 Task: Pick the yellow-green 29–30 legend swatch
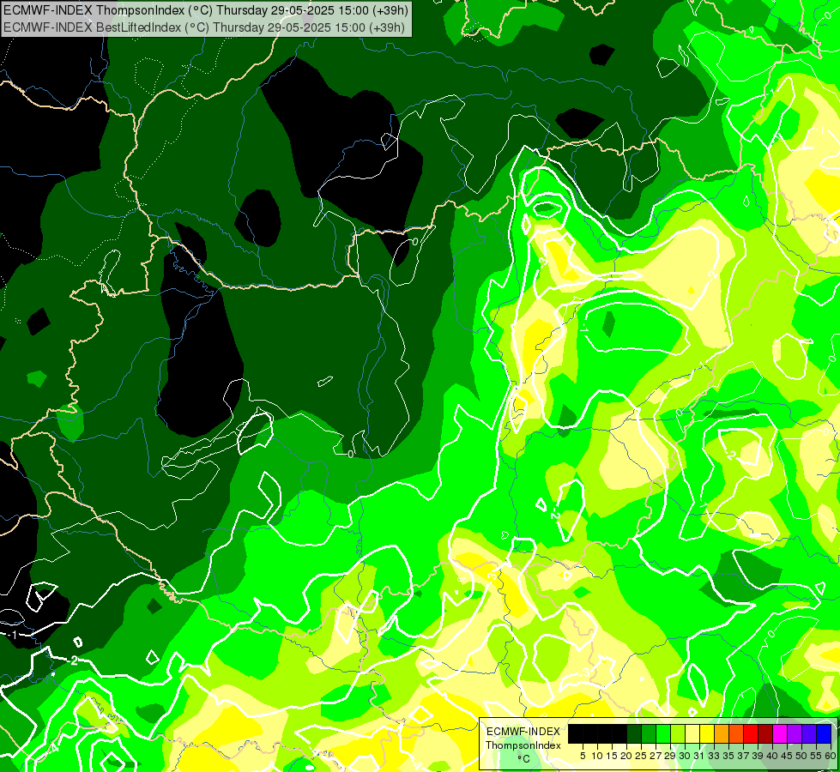(678, 733)
